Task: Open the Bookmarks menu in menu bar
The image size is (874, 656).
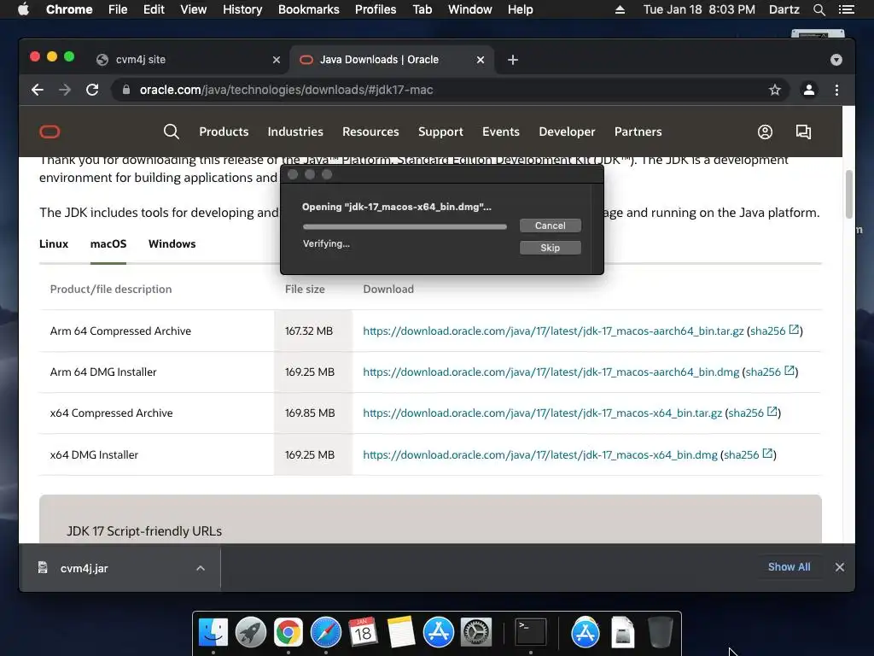Action: coord(308,9)
